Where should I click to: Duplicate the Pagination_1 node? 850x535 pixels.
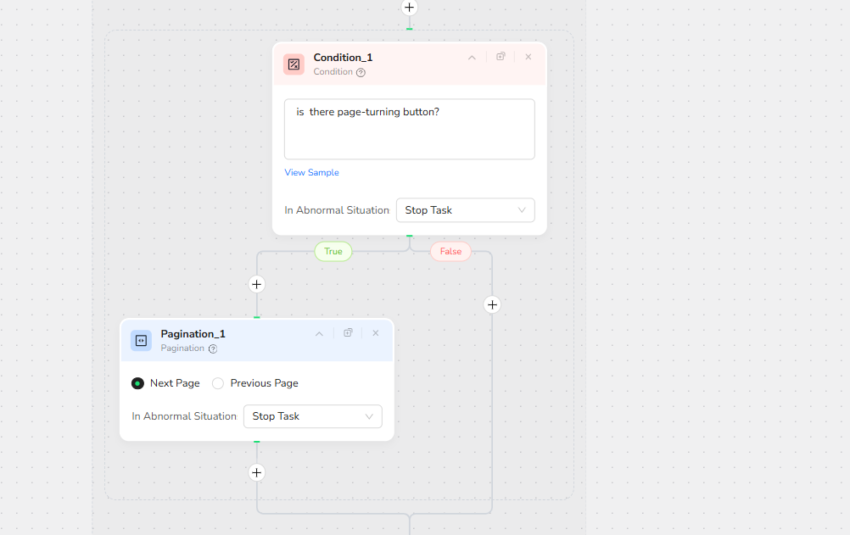click(348, 333)
